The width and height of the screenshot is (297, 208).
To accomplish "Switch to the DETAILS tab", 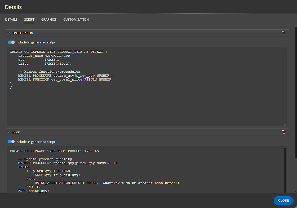I will pos(11,19).
